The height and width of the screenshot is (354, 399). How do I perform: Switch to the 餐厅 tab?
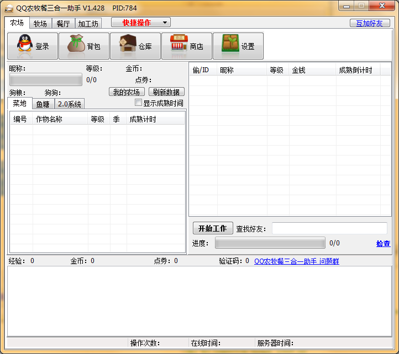(63, 24)
